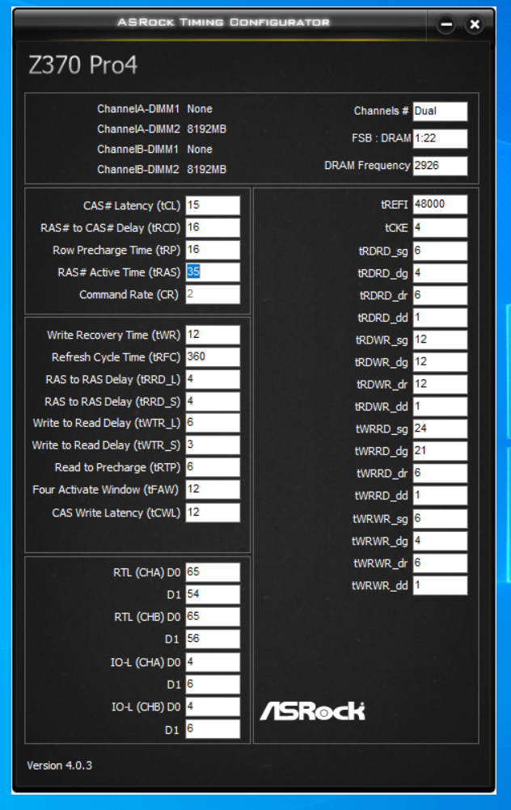The height and width of the screenshot is (810, 511).
Task: Click the ChannelB-DIMM2 8192MB value
Action: pos(207,169)
